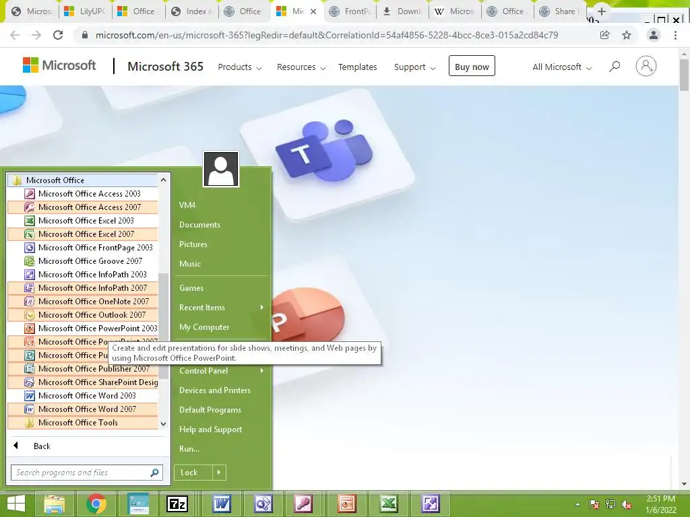Click the Buy now button
690x517 pixels.
pyautogui.click(x=472, y=65)
